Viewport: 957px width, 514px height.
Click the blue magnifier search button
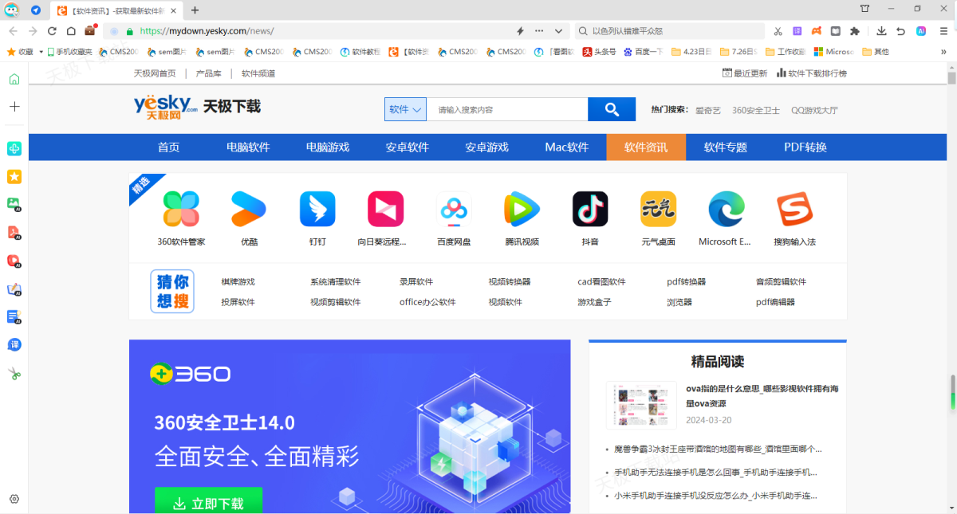(x=612, y=110)
